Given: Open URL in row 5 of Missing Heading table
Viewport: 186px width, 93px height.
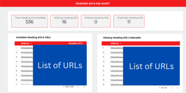Looking at the screenshot, I should 117,66.
